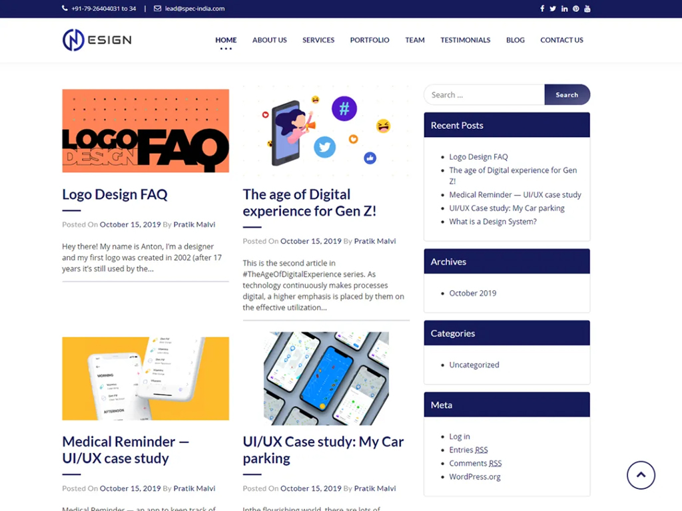Click the phone icon in top bar
This screenshot has height=511, width=682.
pos(65,8)
